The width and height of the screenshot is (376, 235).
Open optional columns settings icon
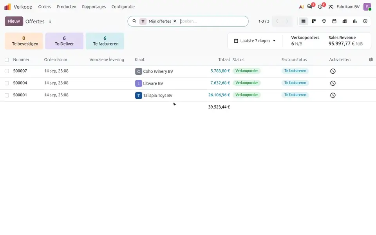[x=371, y=60]
